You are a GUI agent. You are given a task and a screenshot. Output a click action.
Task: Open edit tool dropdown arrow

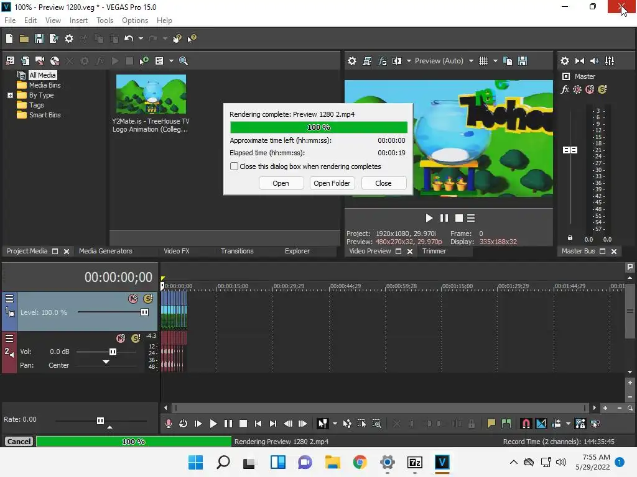[335, 424]
